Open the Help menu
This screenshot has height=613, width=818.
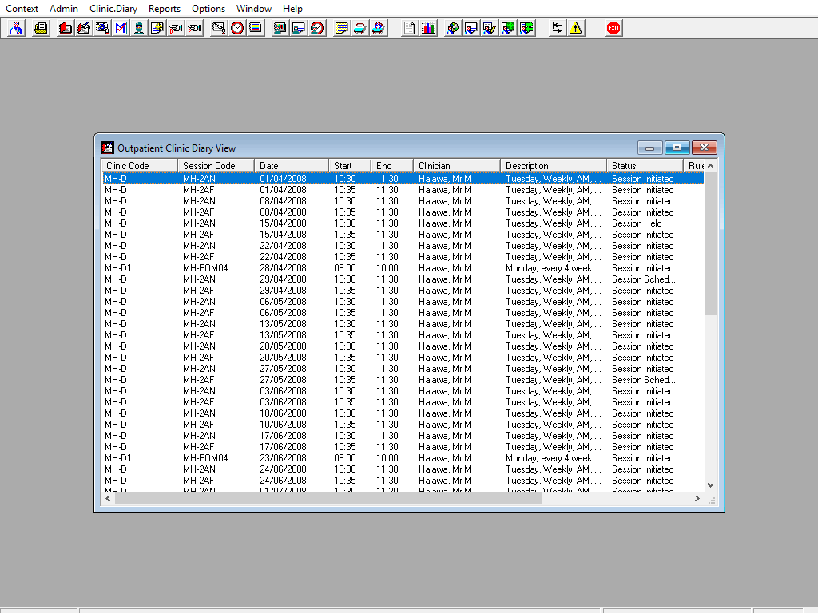coord(292,8)
